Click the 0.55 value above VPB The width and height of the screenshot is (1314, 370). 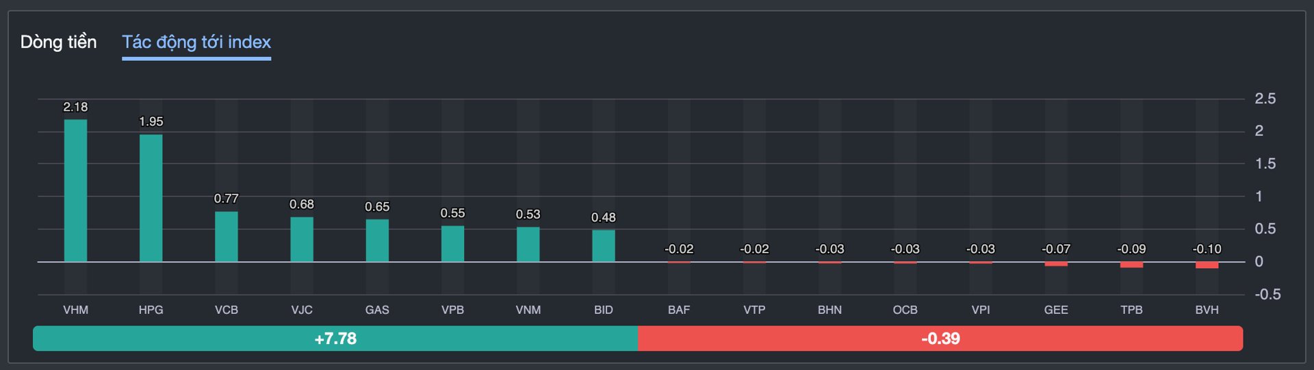[452, 213]
